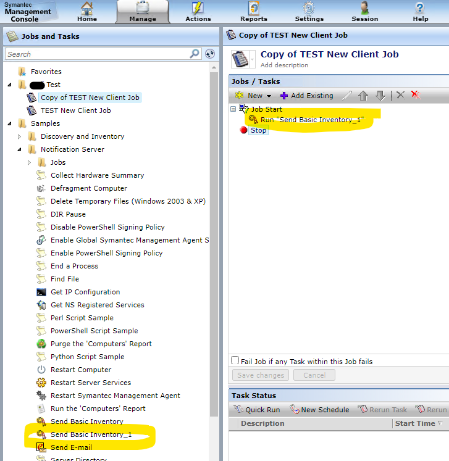The height and width of the screenshot is (461, 449).
Task: Click Cancel button
Action: click(314, 375)
